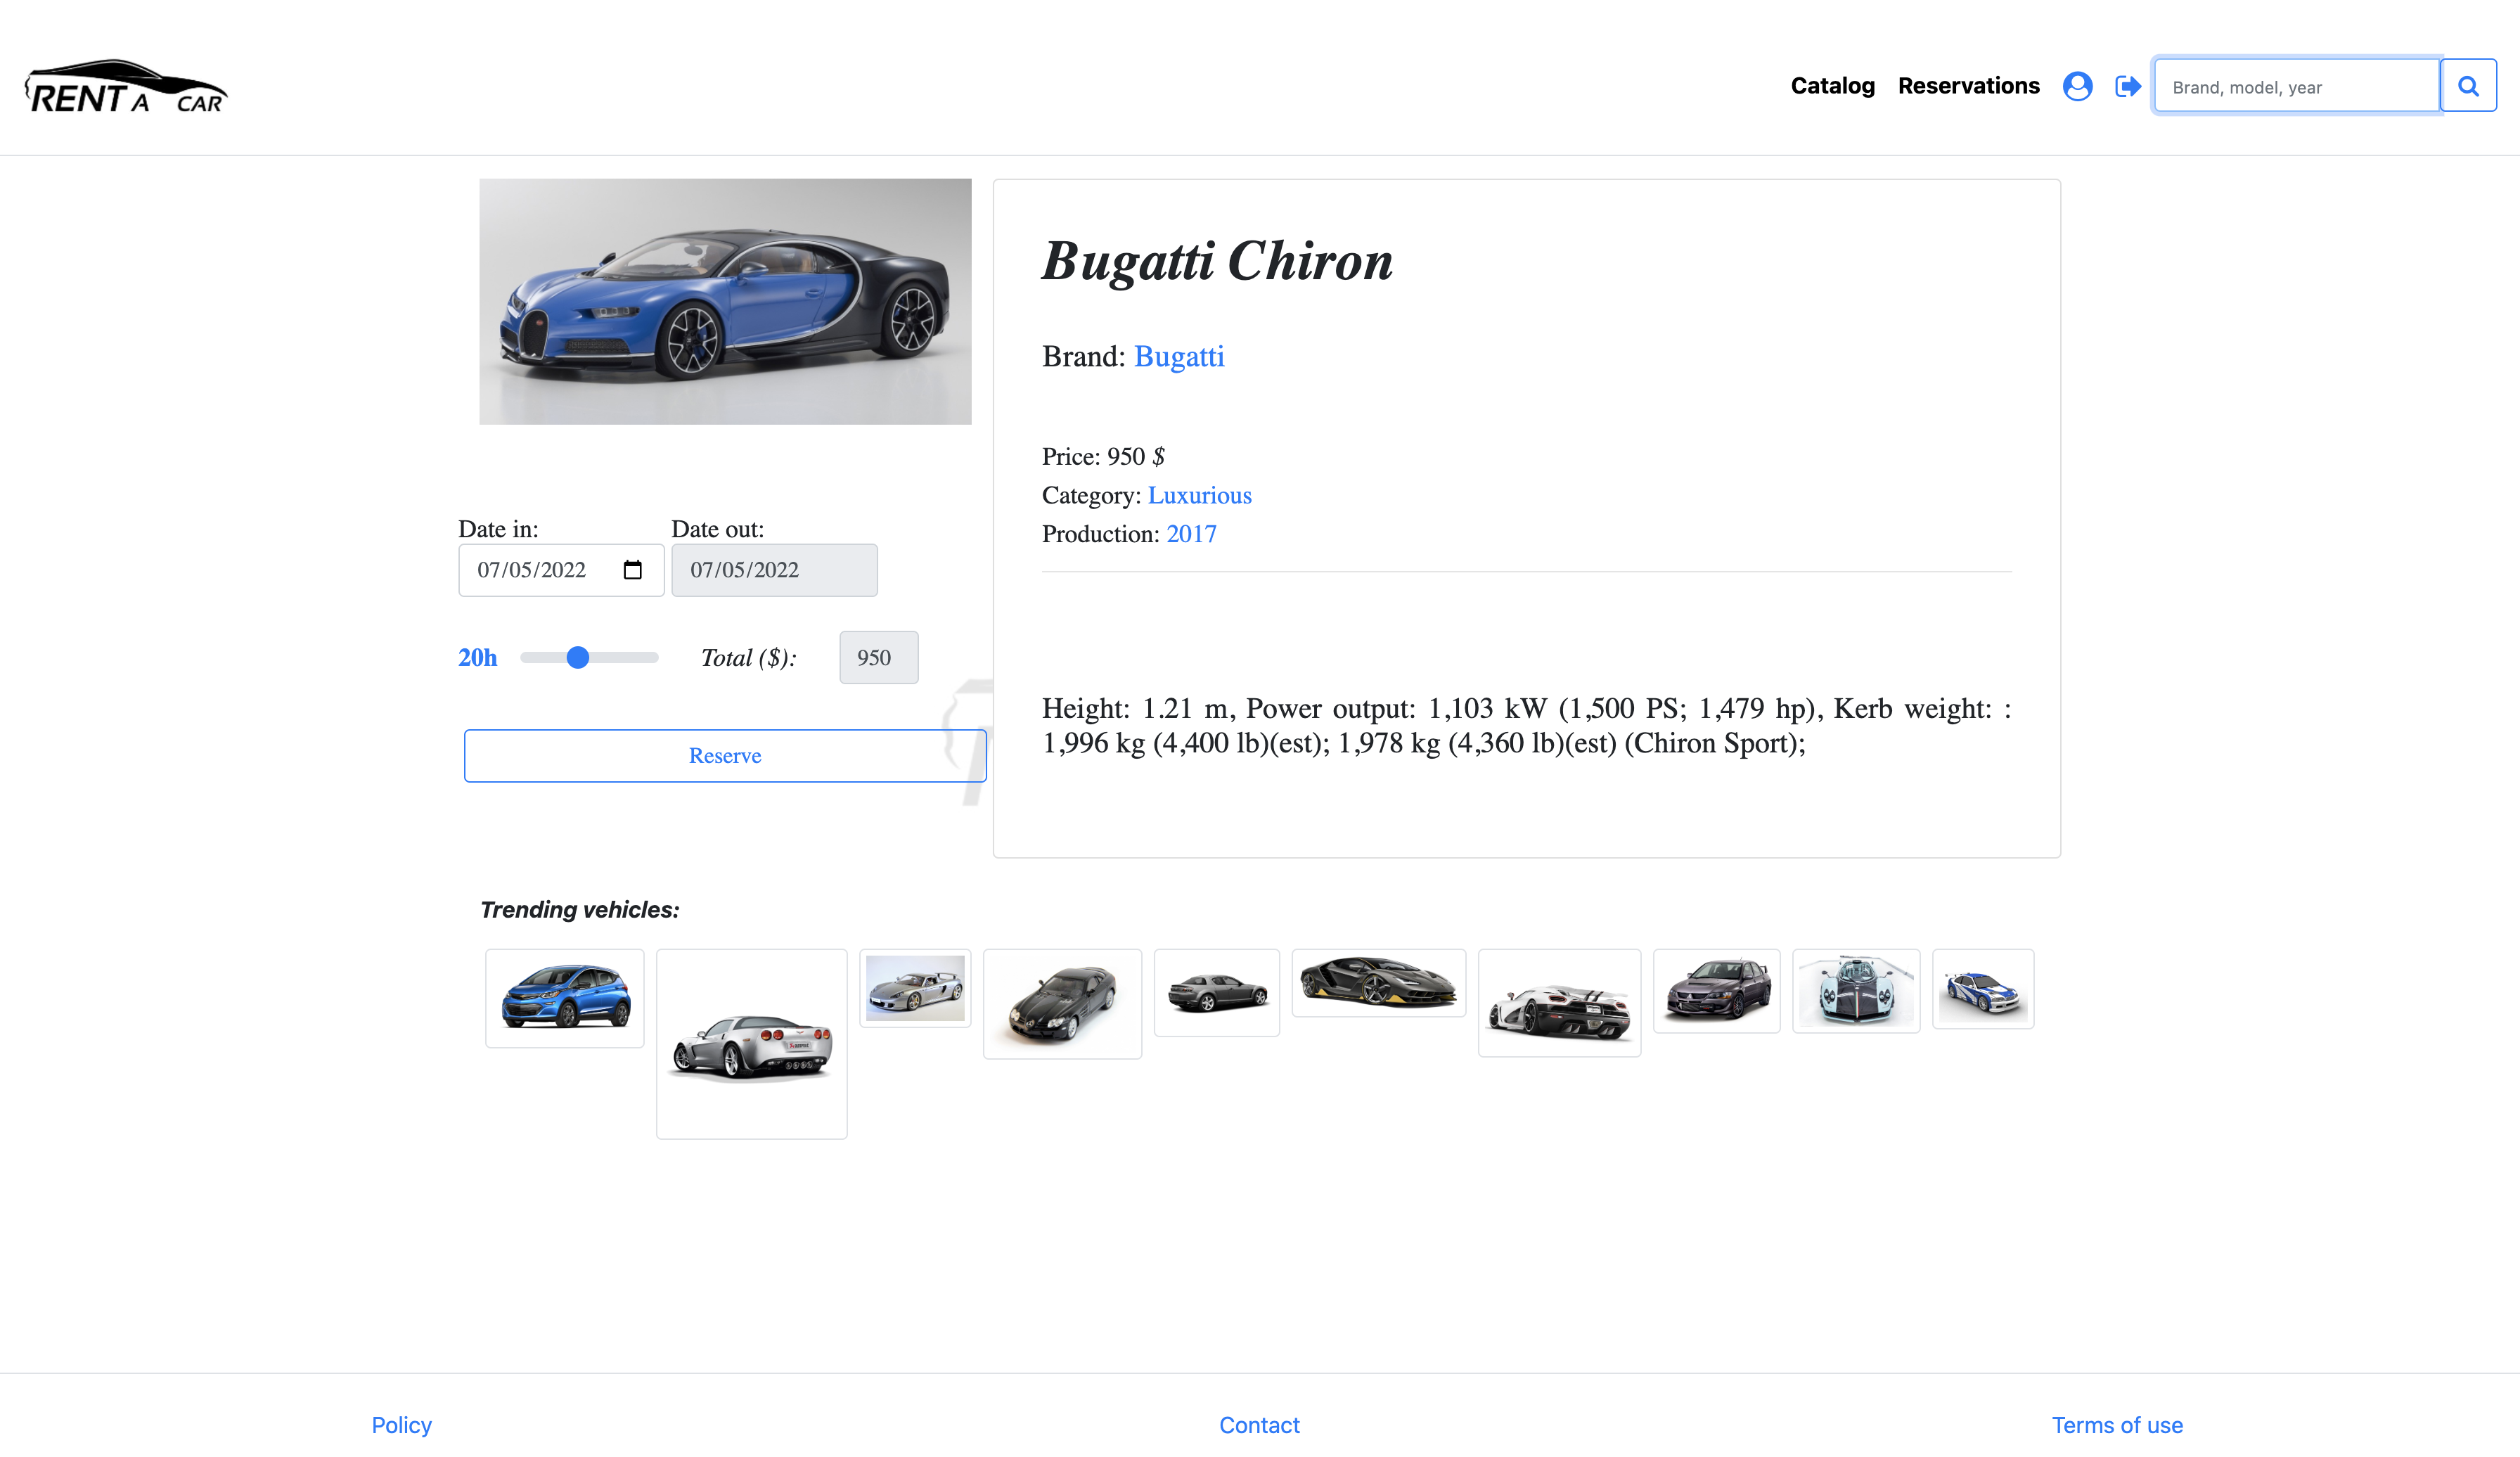
Task: Open the date picker calendar icon
Action: click(x=633, y=569)
